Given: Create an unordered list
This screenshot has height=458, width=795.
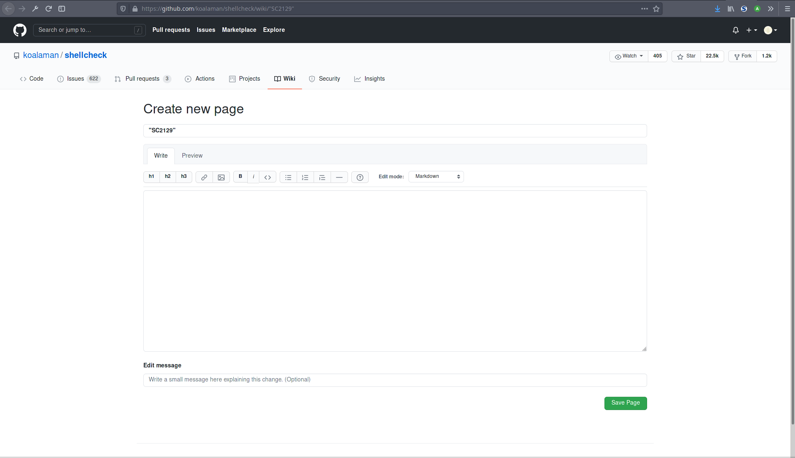Looking at the screenshot, I should pos(288,177).
